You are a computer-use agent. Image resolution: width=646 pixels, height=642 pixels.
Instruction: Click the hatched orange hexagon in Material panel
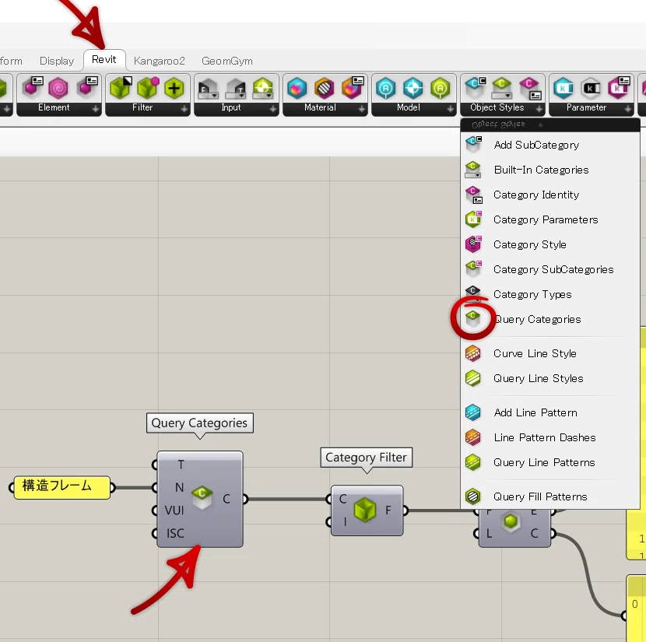click(325, 88)
